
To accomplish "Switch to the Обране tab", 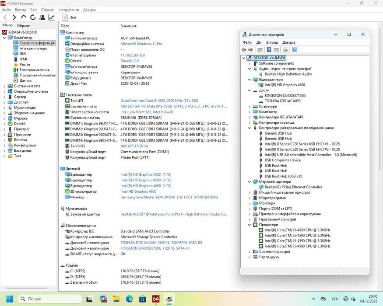I will coord(23,26).
